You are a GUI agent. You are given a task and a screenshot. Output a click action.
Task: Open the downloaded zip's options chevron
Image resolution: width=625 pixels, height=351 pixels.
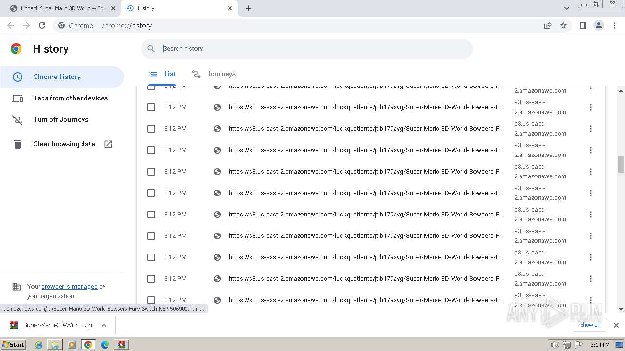pyautogui.click(x=104, y=325)
